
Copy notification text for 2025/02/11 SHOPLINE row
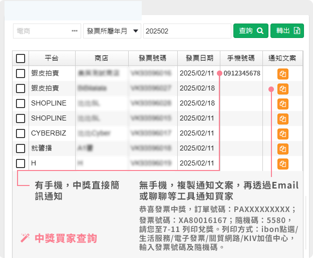pyautogui.click(x=283, y=119)
